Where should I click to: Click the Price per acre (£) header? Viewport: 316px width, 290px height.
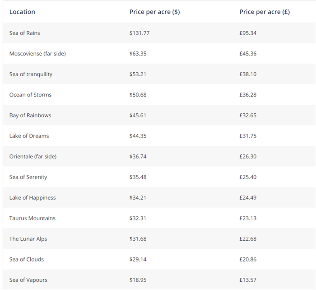pyautogui.click(x=265, y=12)
